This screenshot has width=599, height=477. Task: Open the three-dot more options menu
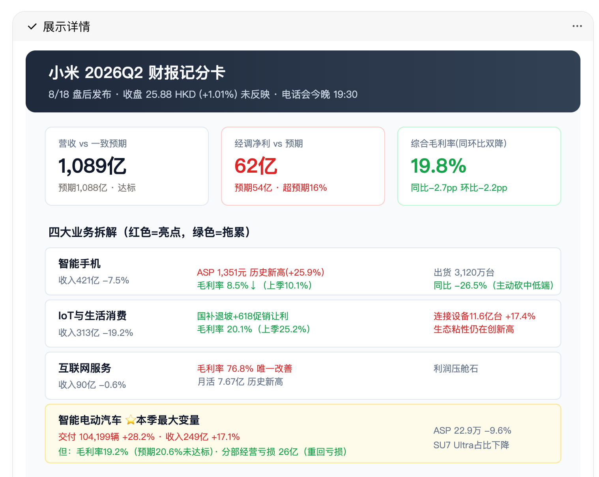(577, 26)
